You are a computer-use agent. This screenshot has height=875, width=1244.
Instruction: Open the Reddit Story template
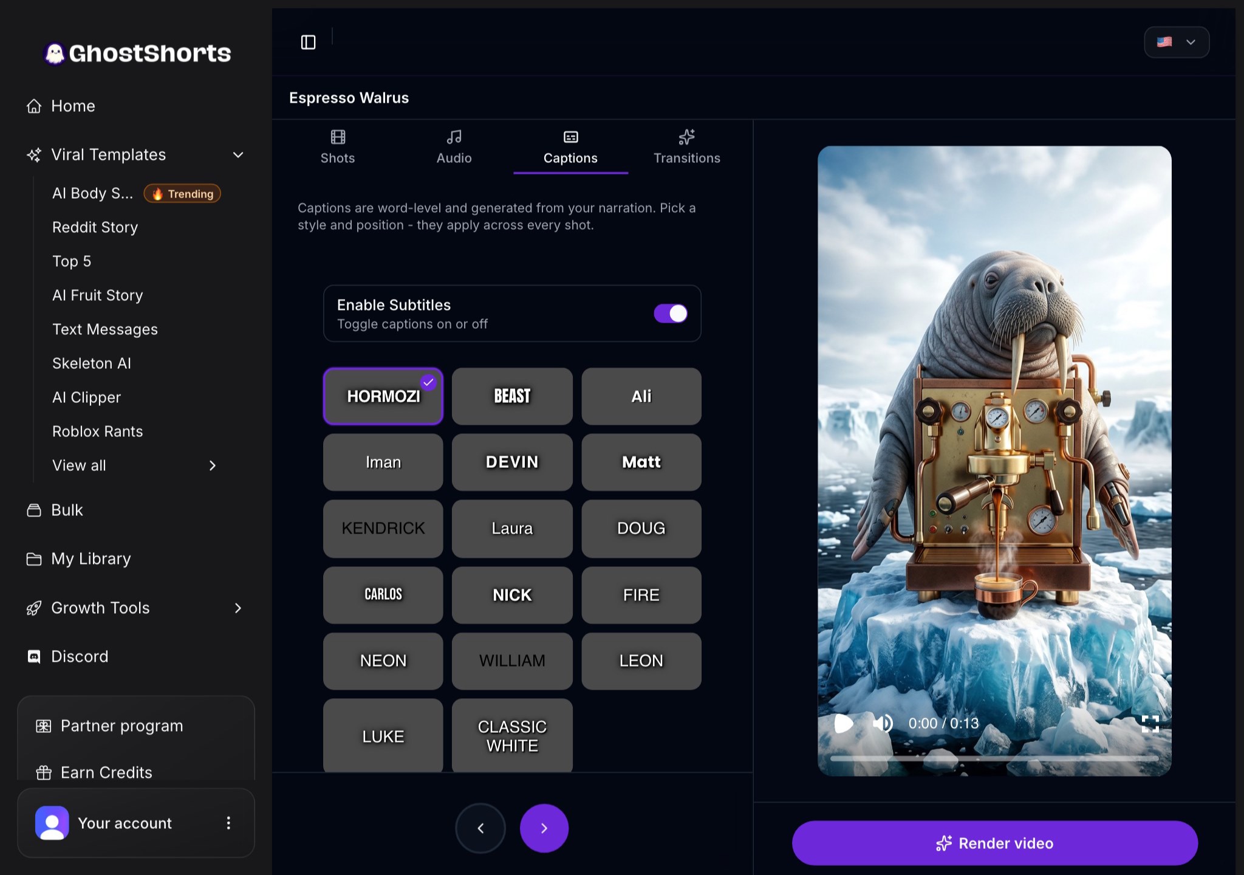[95, 227]
